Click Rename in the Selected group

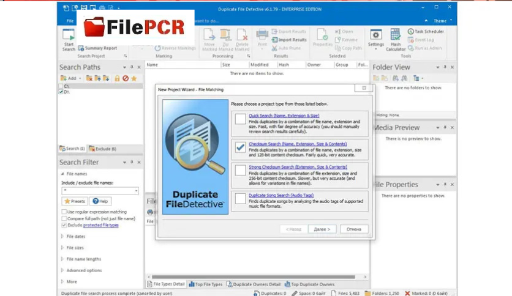[346, 40]
